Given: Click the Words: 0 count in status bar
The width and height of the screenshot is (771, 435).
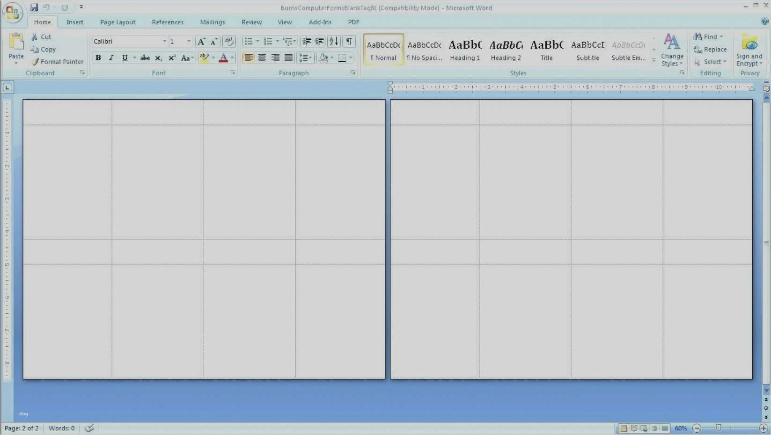Looking at the screenshot, I should click(62, 428).
